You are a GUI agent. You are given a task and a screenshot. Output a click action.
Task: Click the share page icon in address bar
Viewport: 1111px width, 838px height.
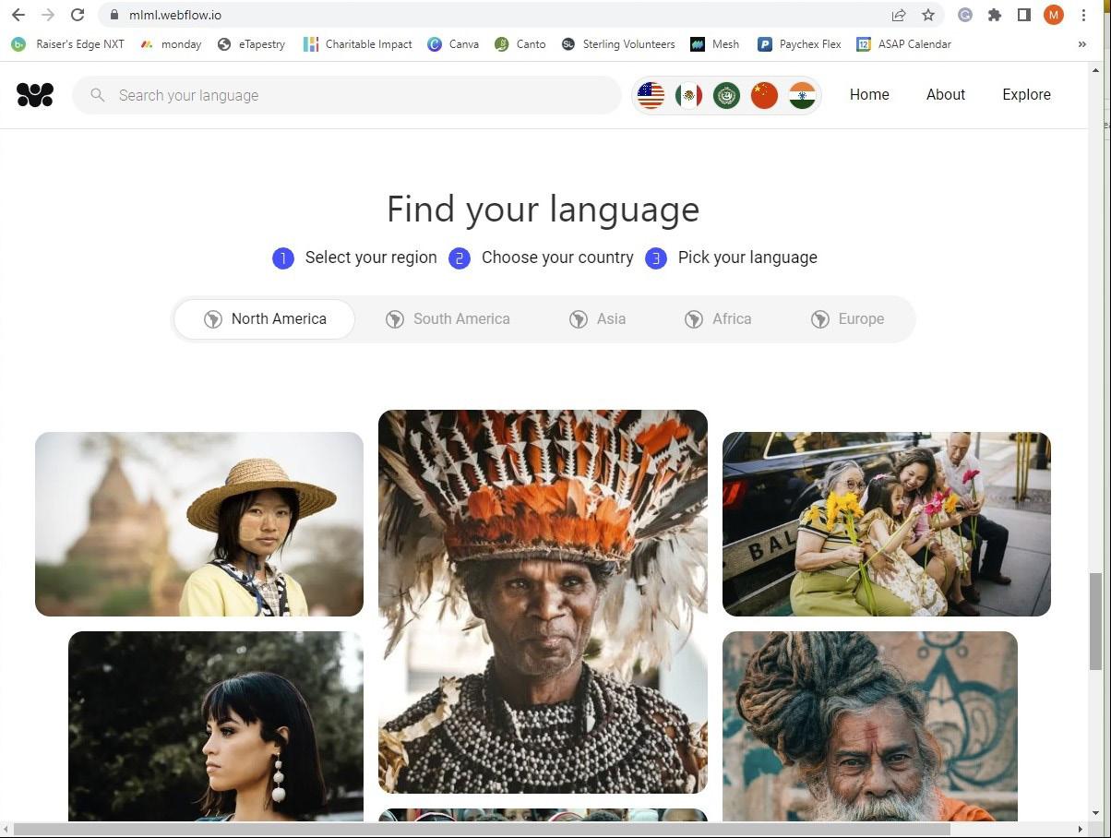click(x=899, y=15)
